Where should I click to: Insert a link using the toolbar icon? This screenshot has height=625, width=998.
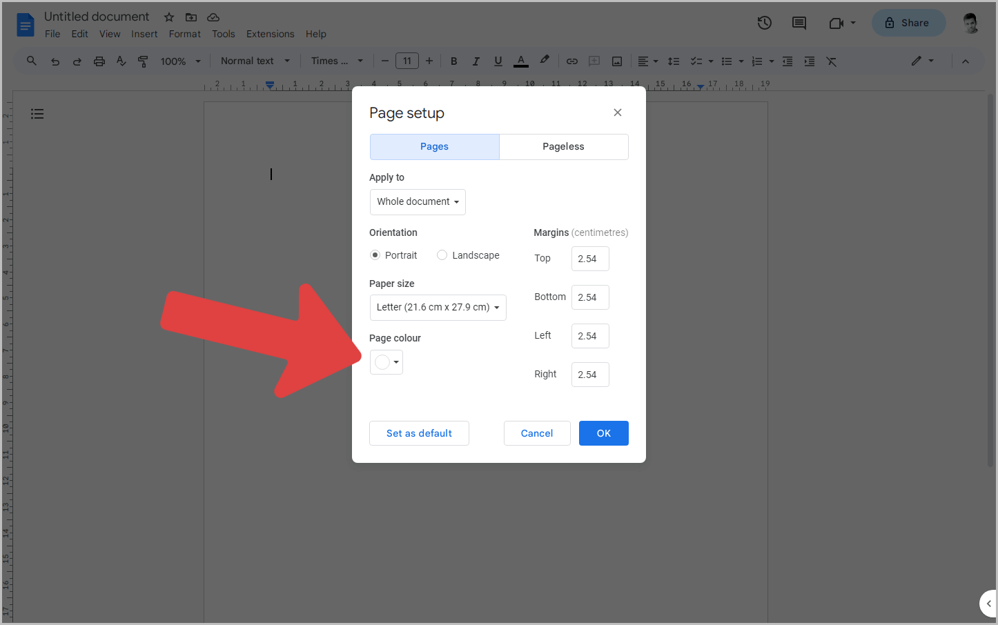pyautogui.click(x=571, y=61)
